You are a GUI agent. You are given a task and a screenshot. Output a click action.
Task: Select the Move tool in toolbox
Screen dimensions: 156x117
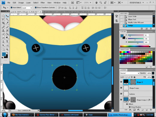pos(7,16)
